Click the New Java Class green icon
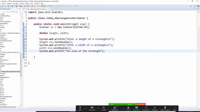This screenshot has height=112, width=200. tap(28, 6)
